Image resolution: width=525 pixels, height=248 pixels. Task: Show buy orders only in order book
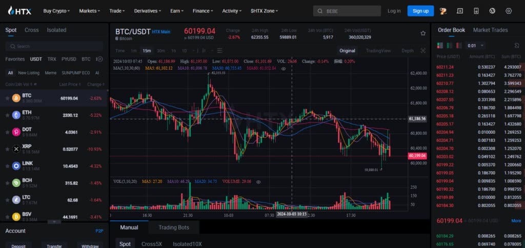(x=449, y=45)
